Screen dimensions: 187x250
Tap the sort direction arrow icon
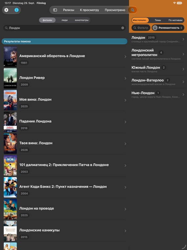tap(155, 28)
